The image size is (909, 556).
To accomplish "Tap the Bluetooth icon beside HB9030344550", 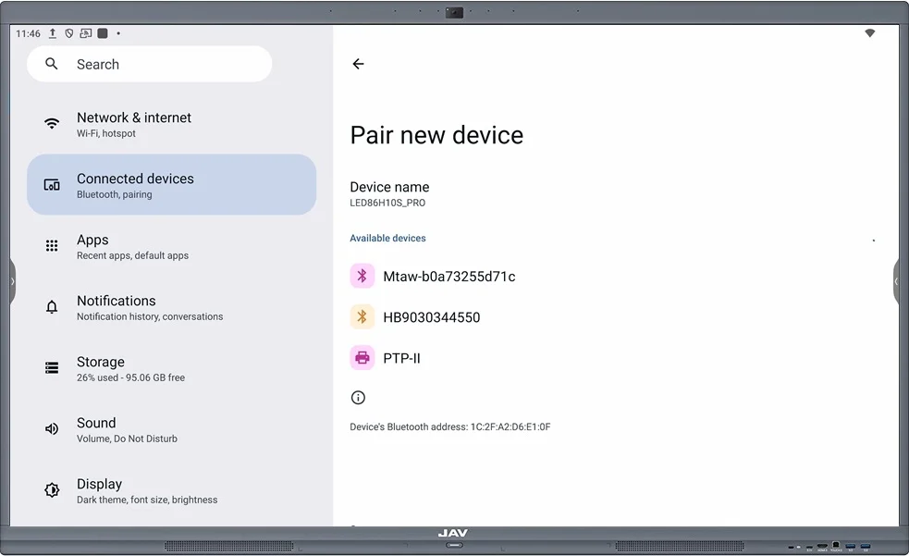I will (362, 316).
